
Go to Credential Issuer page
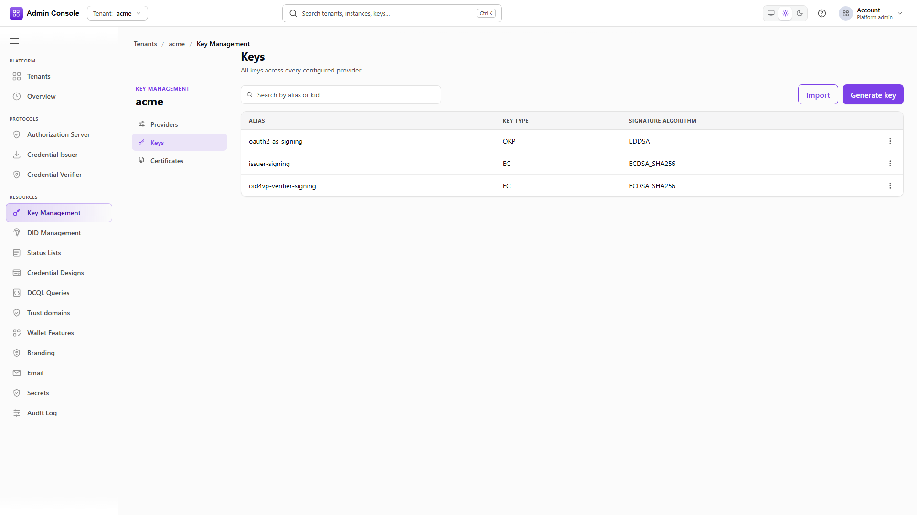pyautogui.click(x=59, y=154)
